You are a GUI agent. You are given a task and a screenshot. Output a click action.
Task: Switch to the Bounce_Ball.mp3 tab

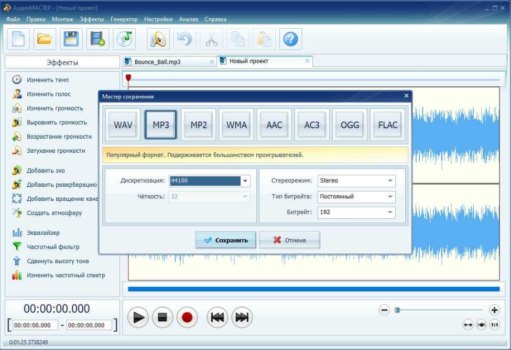(157, 62)
